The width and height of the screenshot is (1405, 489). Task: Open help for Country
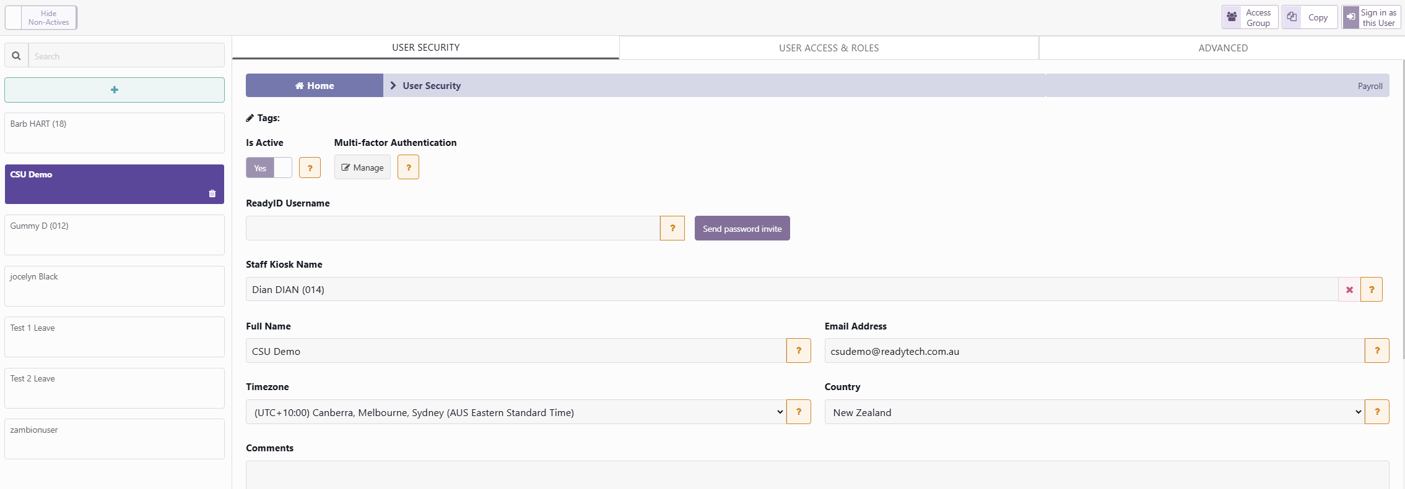pos(1377,412)
